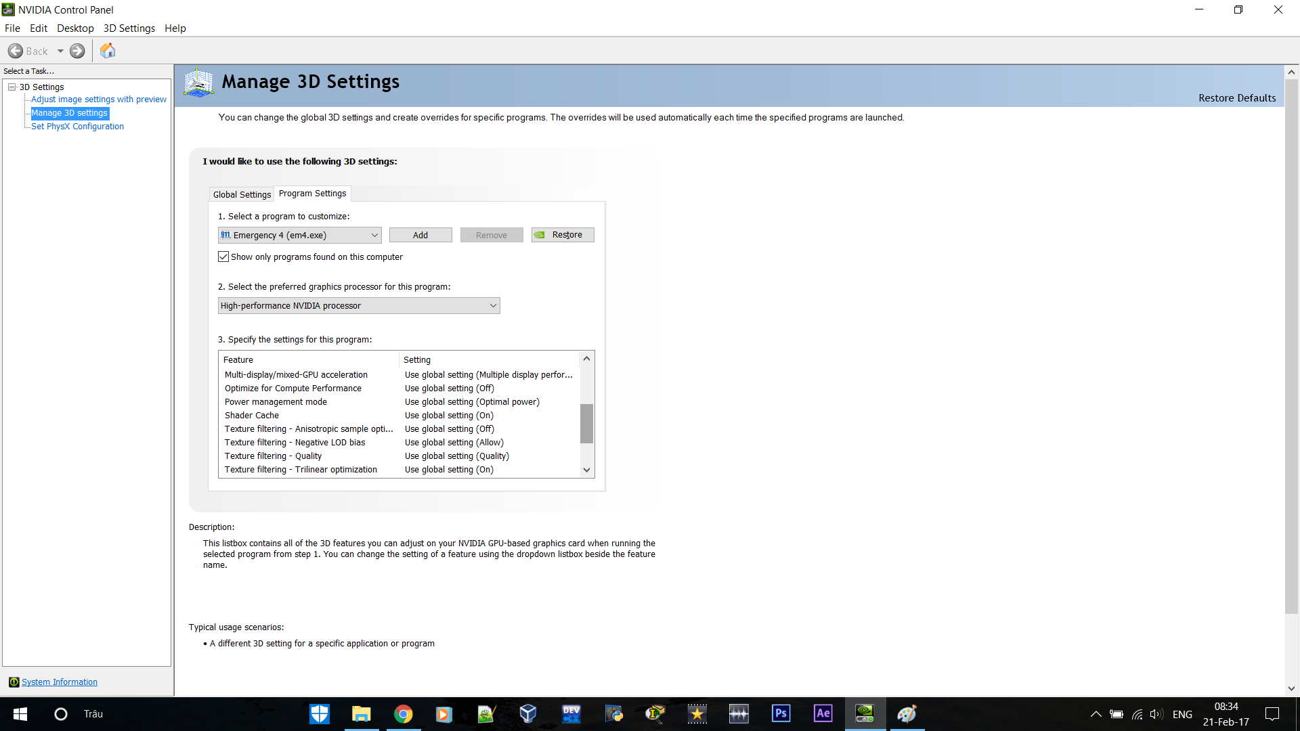Open the Back history dropdown arrow
This screenshot has height=731, width=1300.
point(60,51)
